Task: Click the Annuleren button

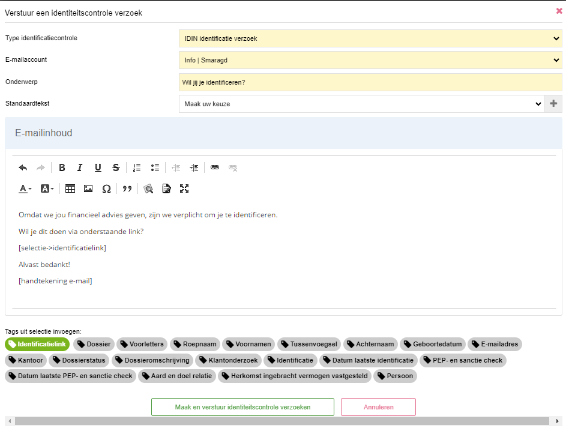Action: tap(378, 407)
